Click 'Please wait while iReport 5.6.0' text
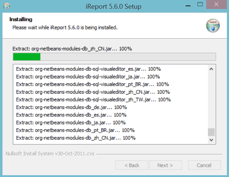 tap(65, 28)
